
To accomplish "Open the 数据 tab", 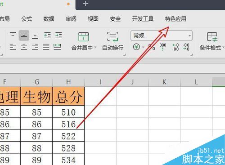I will (x=49, y=19).
